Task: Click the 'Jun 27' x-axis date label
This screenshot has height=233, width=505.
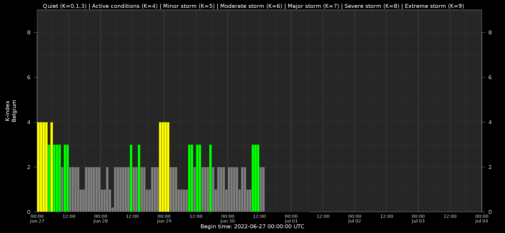Action: tap(37, 221)
